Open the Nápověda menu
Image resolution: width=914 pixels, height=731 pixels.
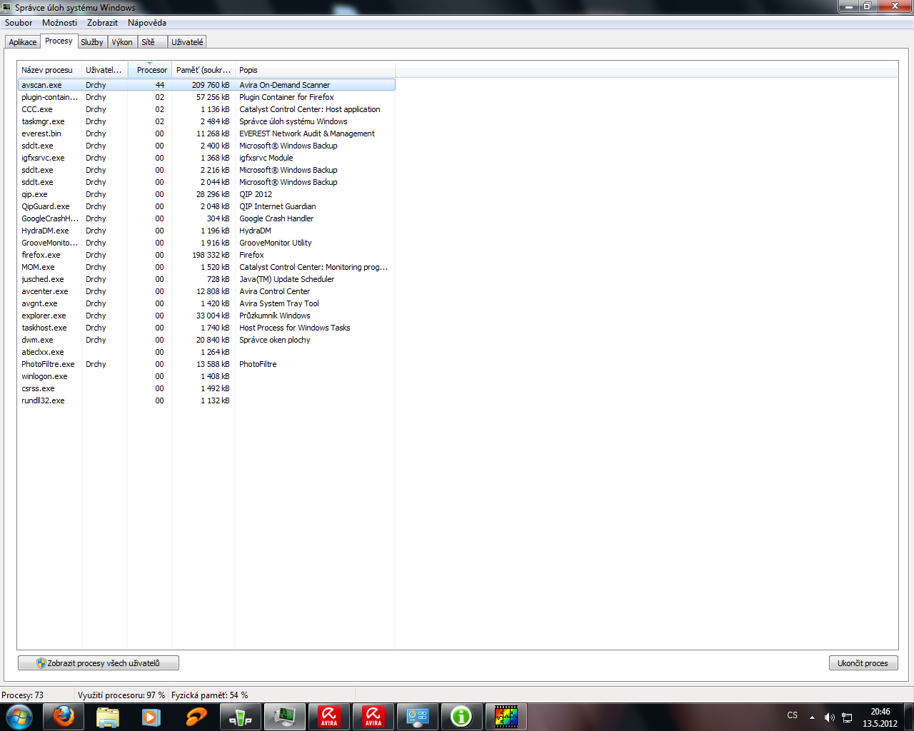pyautogui.click(x=147, y=23)
